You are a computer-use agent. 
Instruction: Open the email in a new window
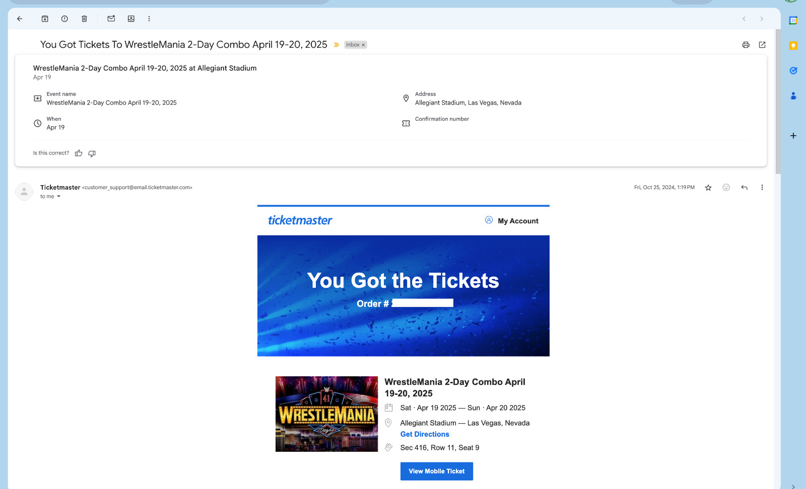pos(762,44)
